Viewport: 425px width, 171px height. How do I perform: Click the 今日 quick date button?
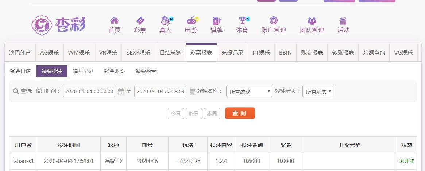(x=176, y=114)
